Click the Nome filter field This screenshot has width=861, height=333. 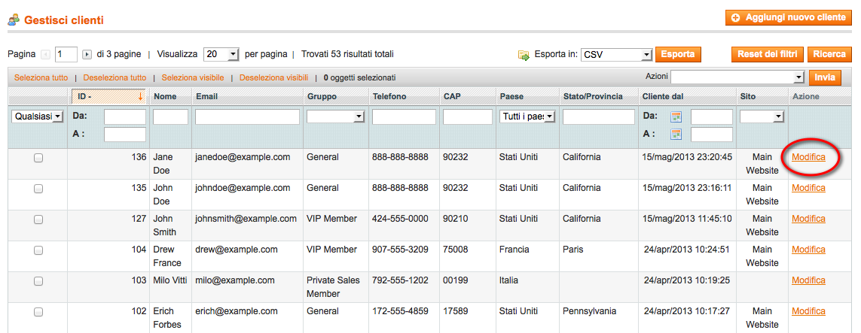[170, 117]
